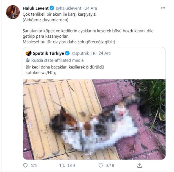Open the share upload icon
This screenshot has height=172, width=174.
pyautogui.click(x=139, y=165)
